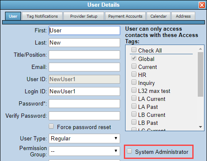Viewport: 207px width, 161px height.
Task: Click the 'Force password reset' label text
Action: [84, 127]
